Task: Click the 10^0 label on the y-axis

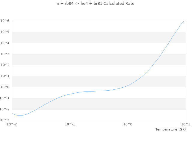Action: 6,87
